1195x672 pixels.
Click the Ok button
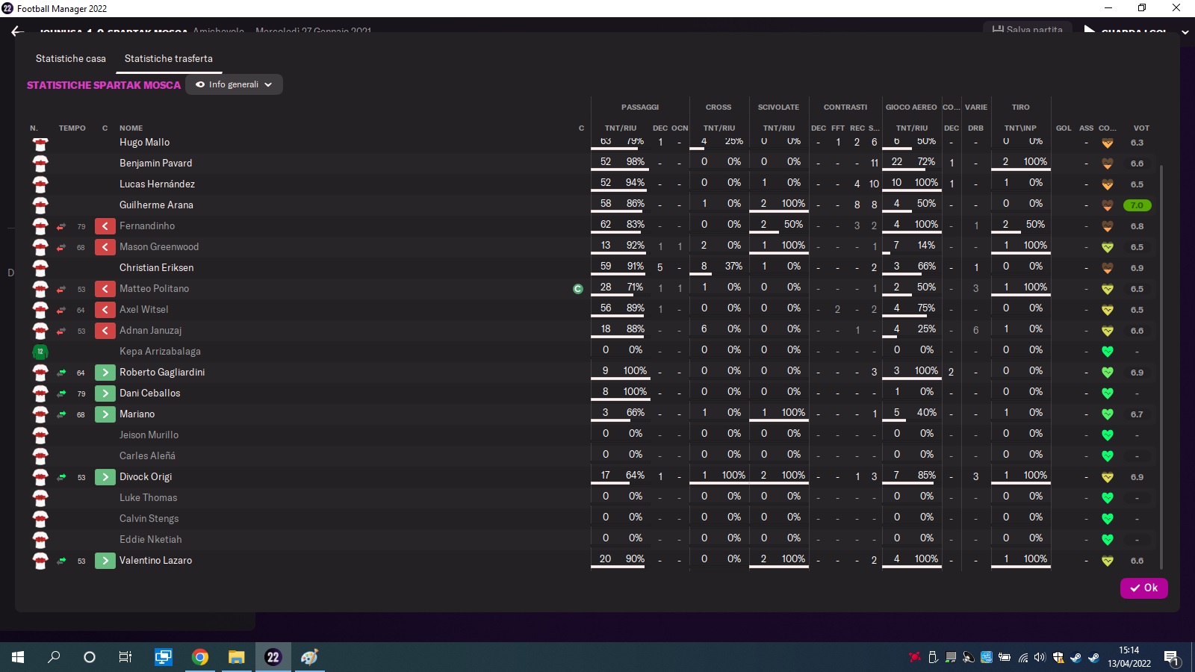[1143, 588]
